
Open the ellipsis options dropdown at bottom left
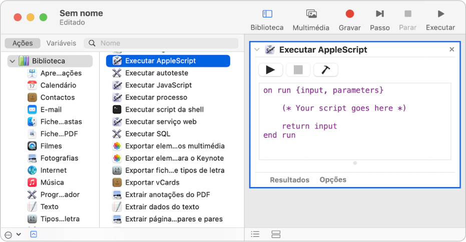point(13,234)
